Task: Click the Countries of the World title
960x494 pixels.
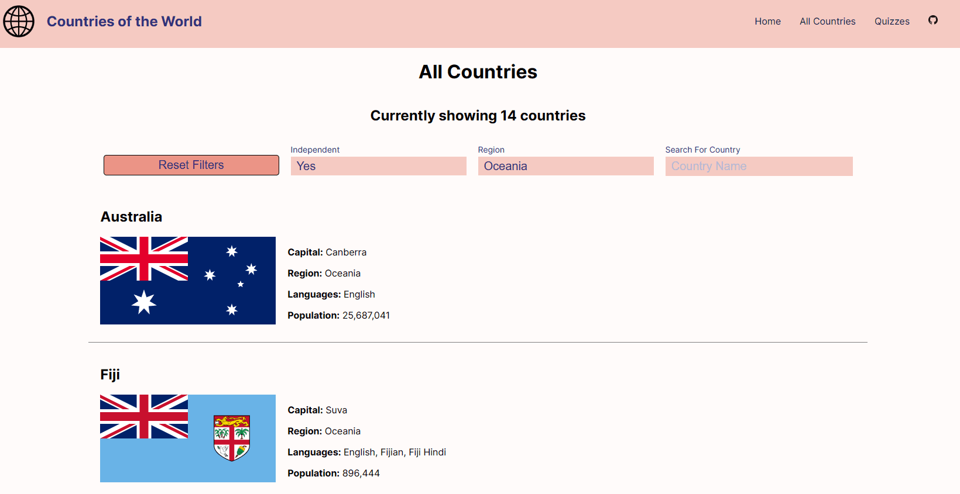Action: (x=124, y=22)
